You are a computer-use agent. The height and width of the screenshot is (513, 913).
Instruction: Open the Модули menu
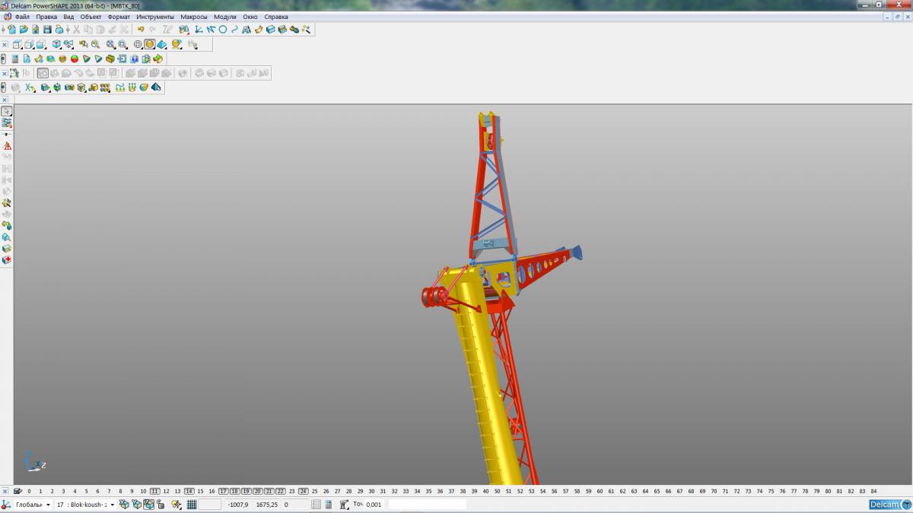point(225,17)
